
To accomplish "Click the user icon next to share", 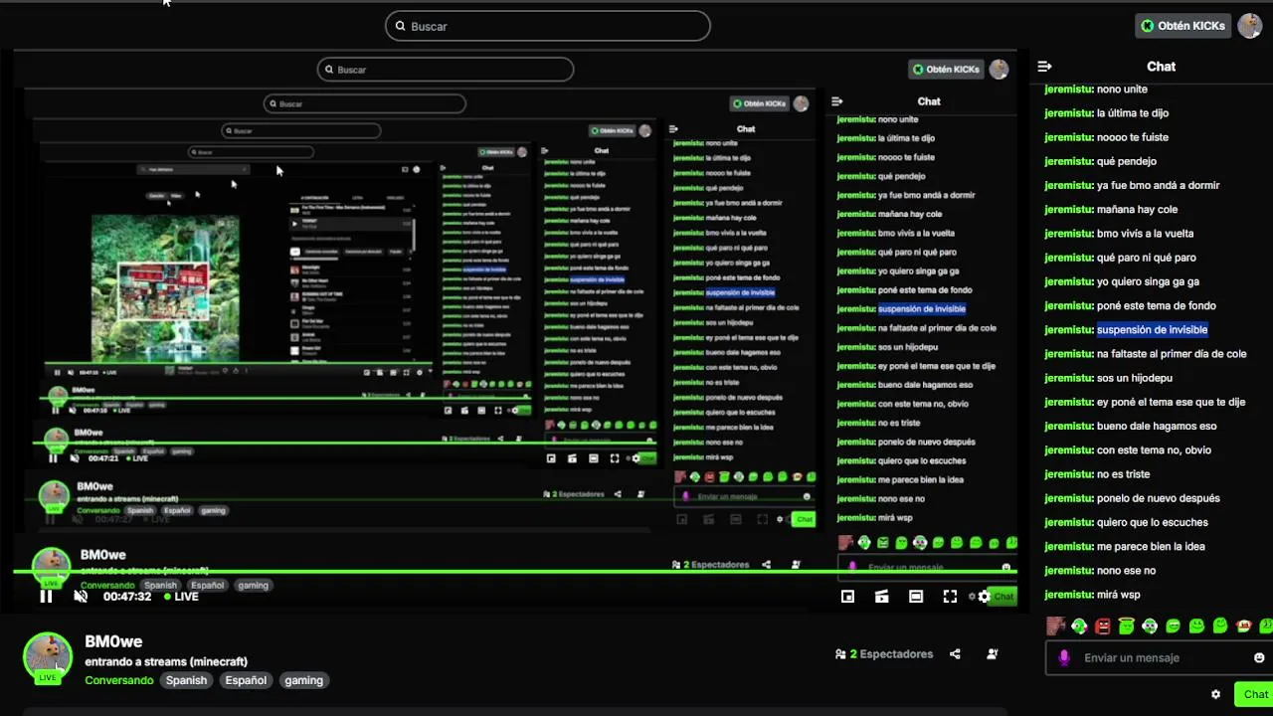I will [992, 654].
